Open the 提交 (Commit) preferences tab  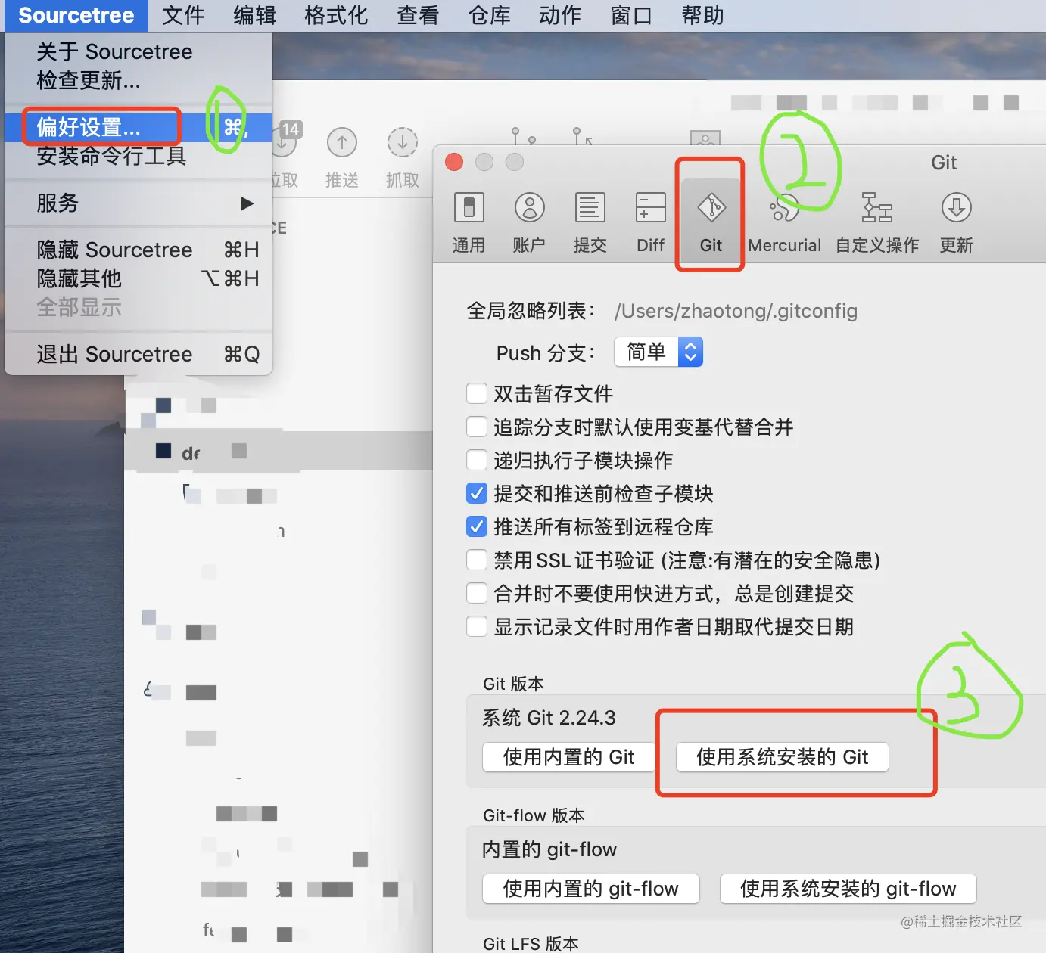click(590, 222)
